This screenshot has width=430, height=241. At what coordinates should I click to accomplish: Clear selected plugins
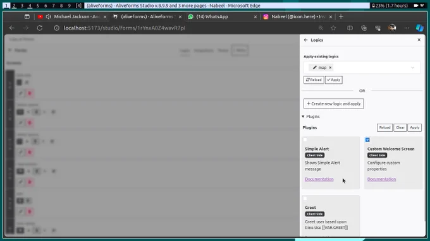point(400,127)
